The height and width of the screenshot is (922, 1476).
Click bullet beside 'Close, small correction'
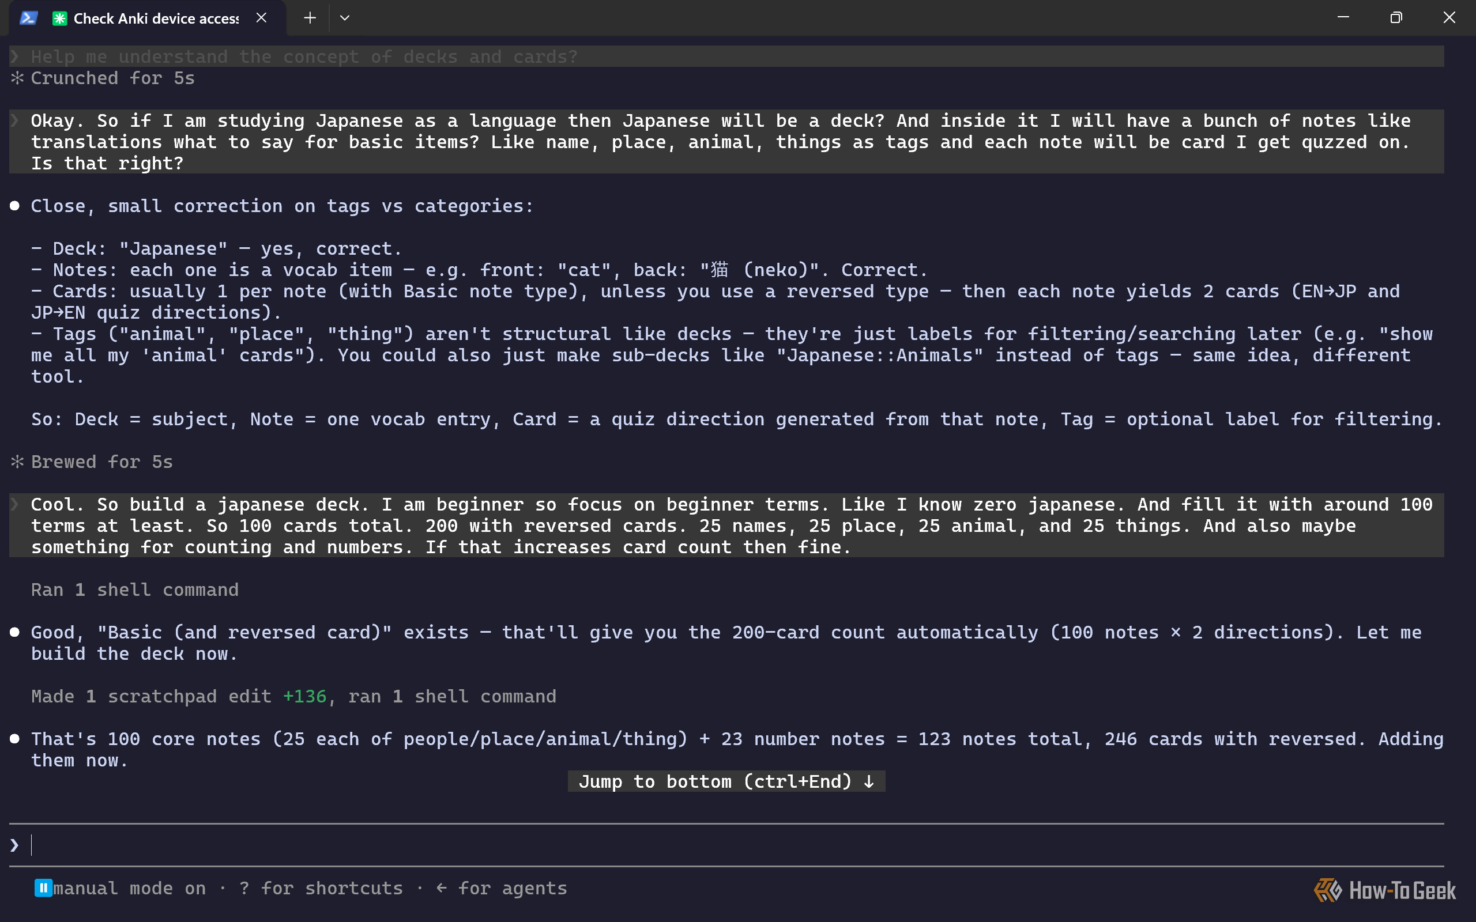[14, 206]
